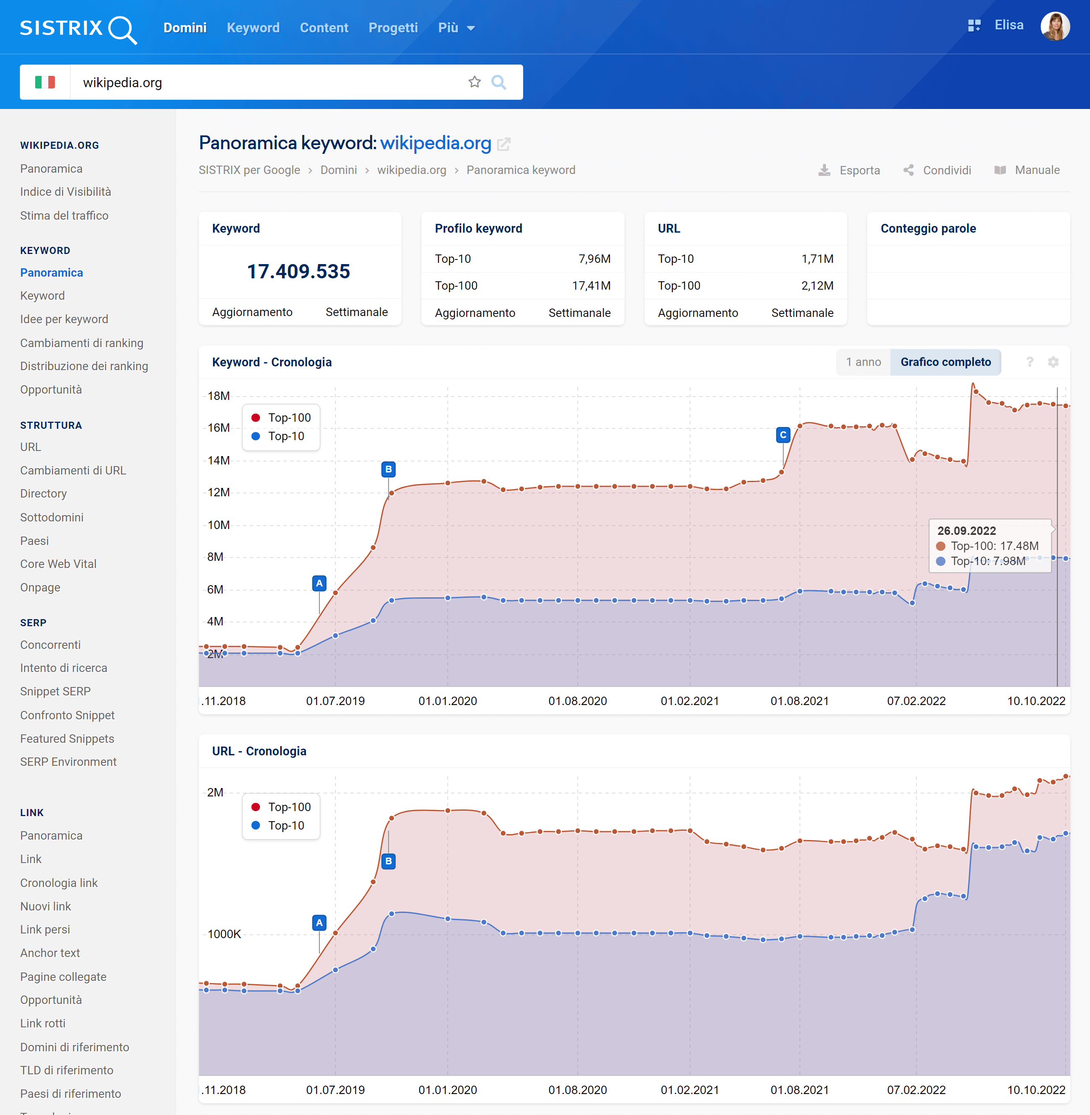This screenshot has width=1090, height=1115.
Task: Open Distribuzione dei ranking in sidebar
Action: point(84,366)
